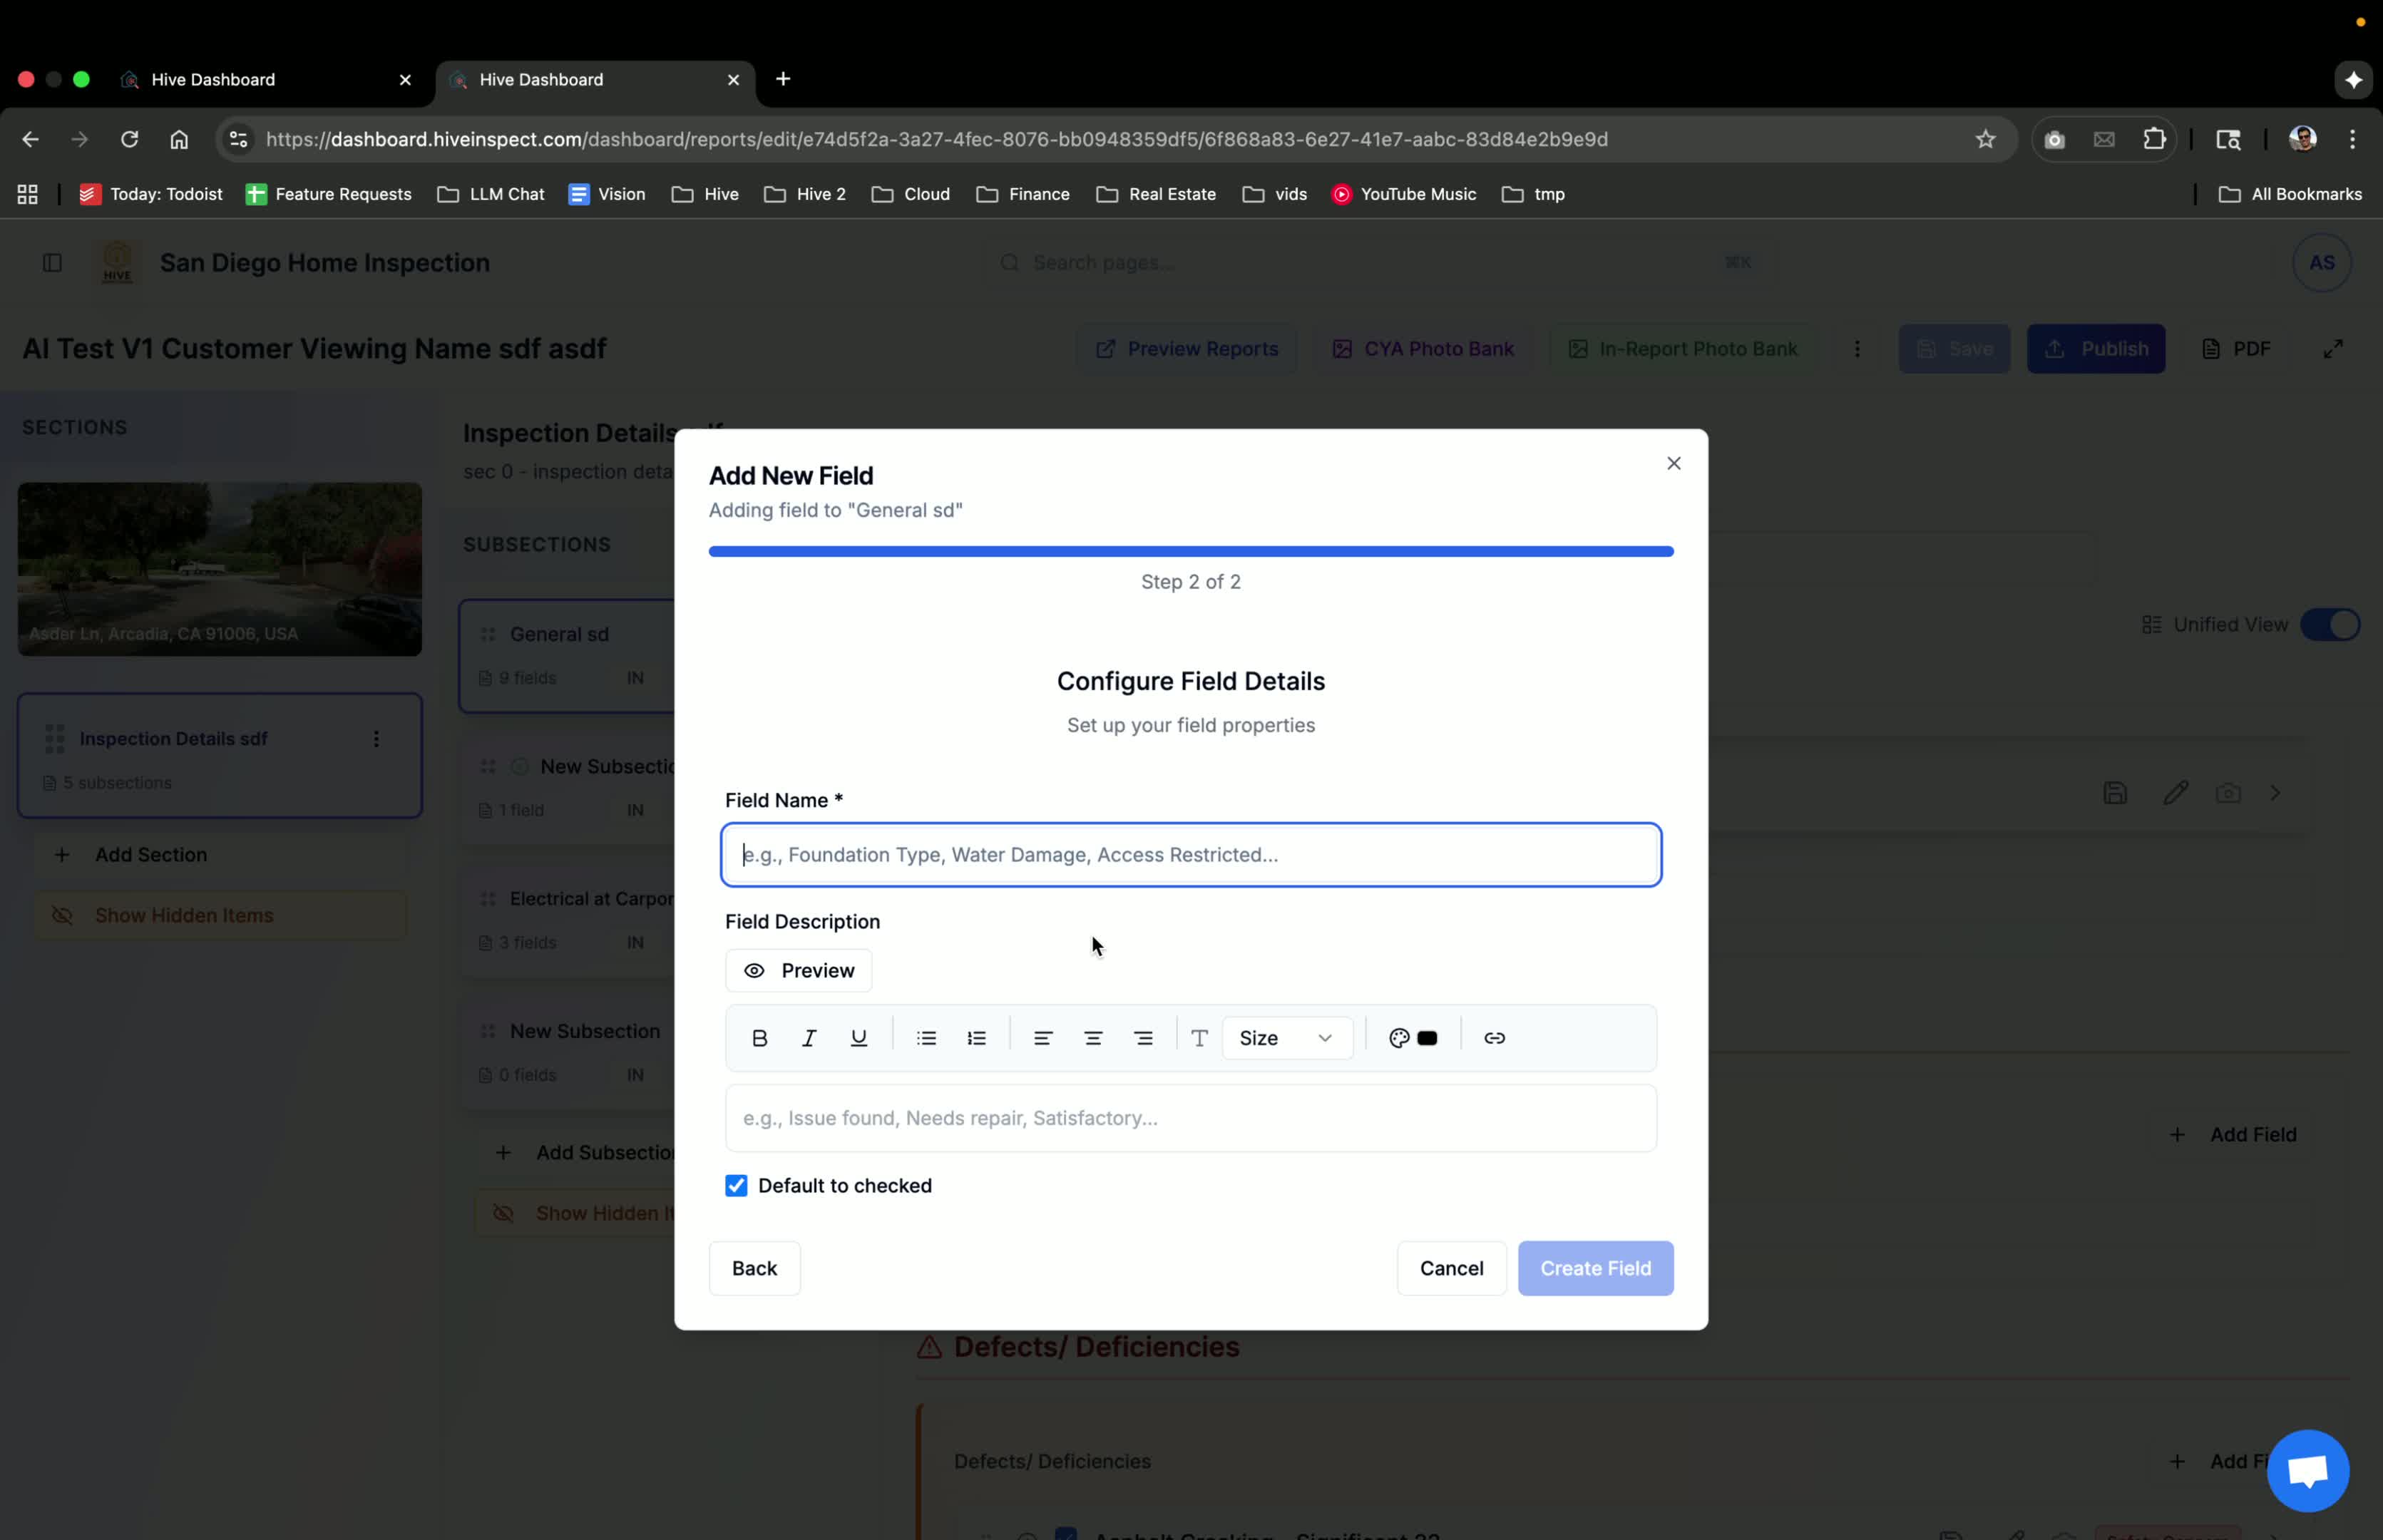
Task: Open the text color palette icon
Action: point(1399,1038)
